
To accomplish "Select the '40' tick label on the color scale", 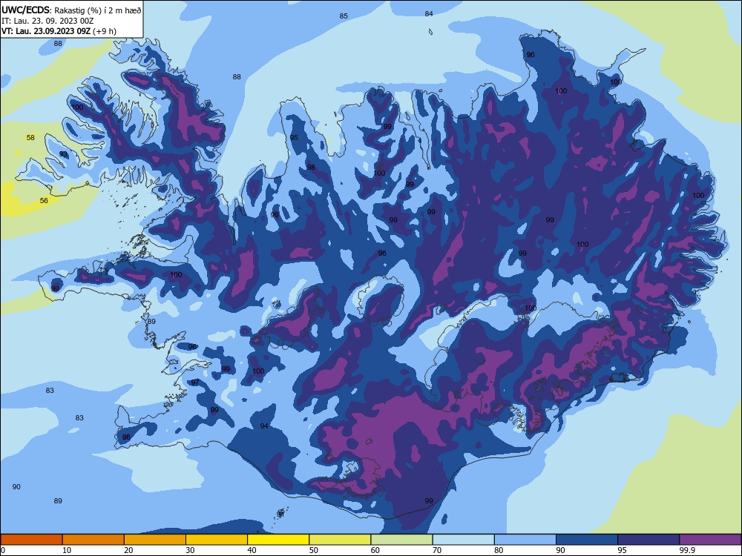I will 252,550.
